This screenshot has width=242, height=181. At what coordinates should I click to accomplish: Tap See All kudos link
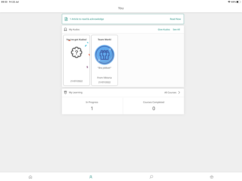tap(176, 29)
